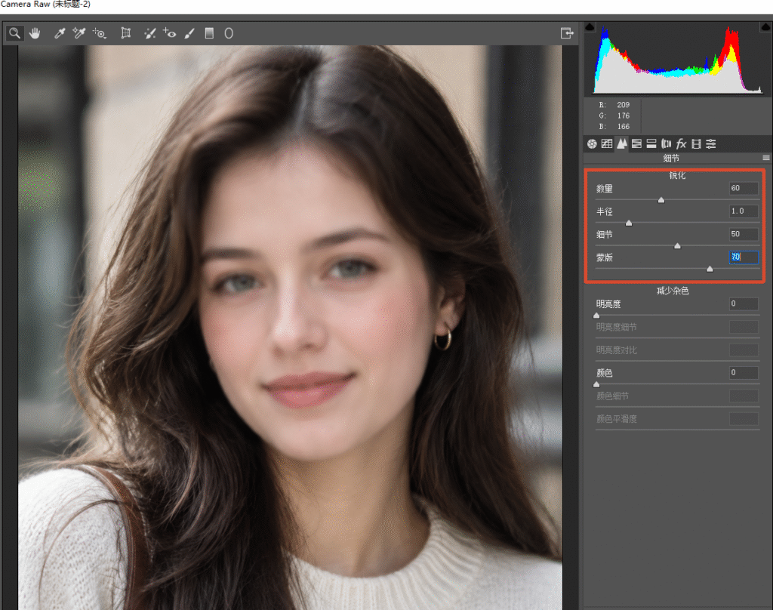Switch to the Tone Curve tab
The height and width of the screenshot is (610, 773).
click(607, 143)
